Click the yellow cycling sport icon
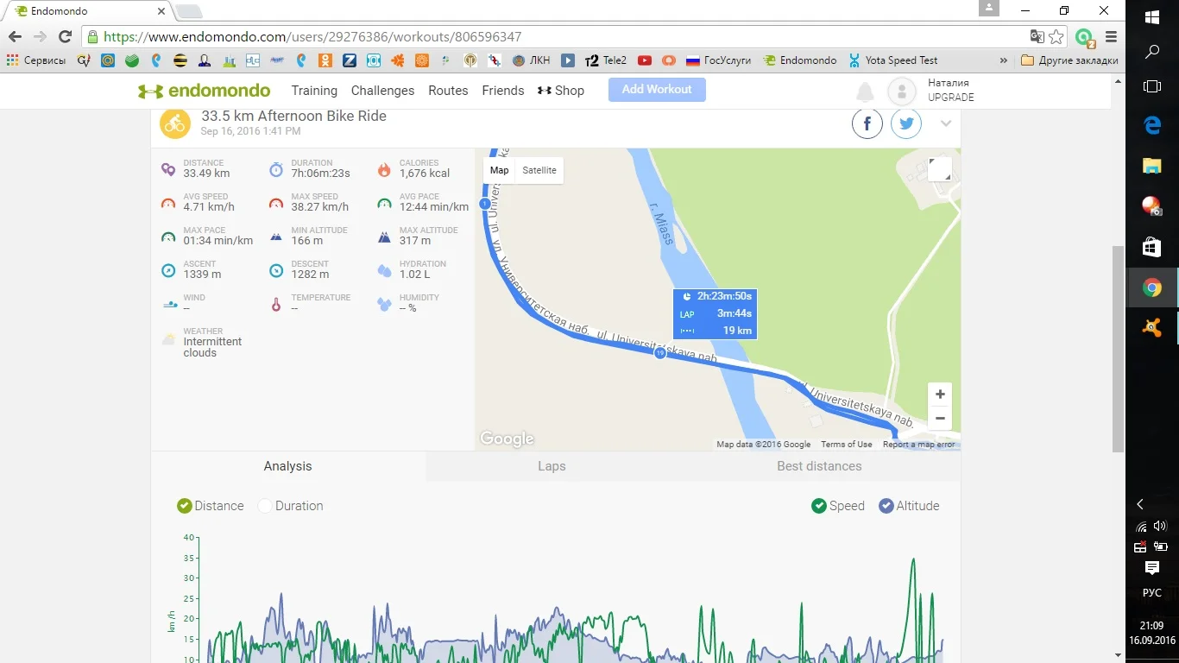This screenshot has height=663, width=1179. point(175,123)
